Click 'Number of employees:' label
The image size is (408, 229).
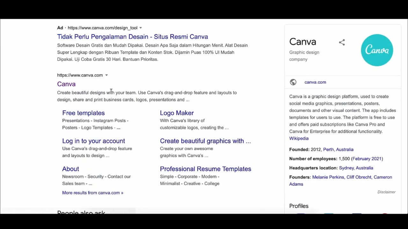pos(313,159)
